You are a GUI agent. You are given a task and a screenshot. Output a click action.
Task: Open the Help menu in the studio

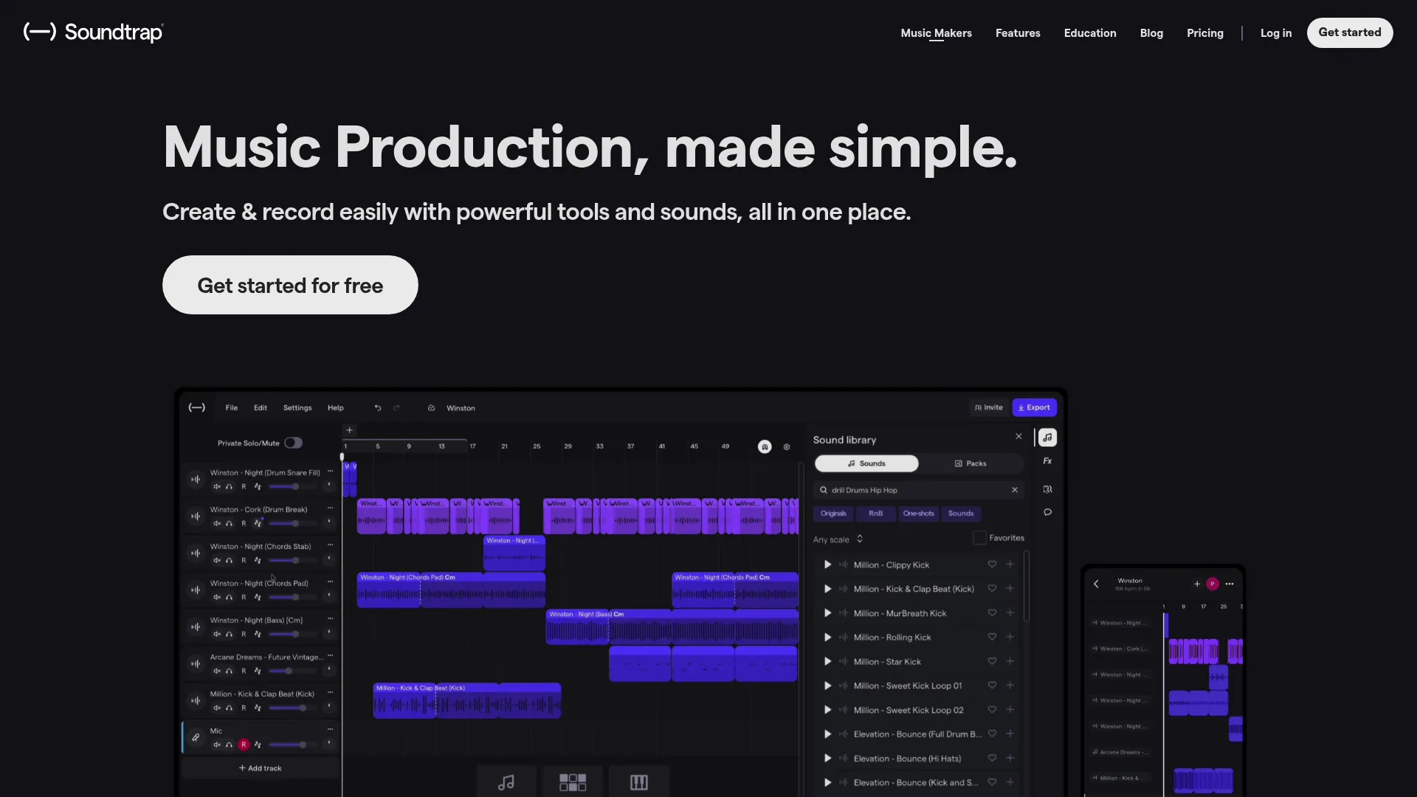(x=336, y=407)
